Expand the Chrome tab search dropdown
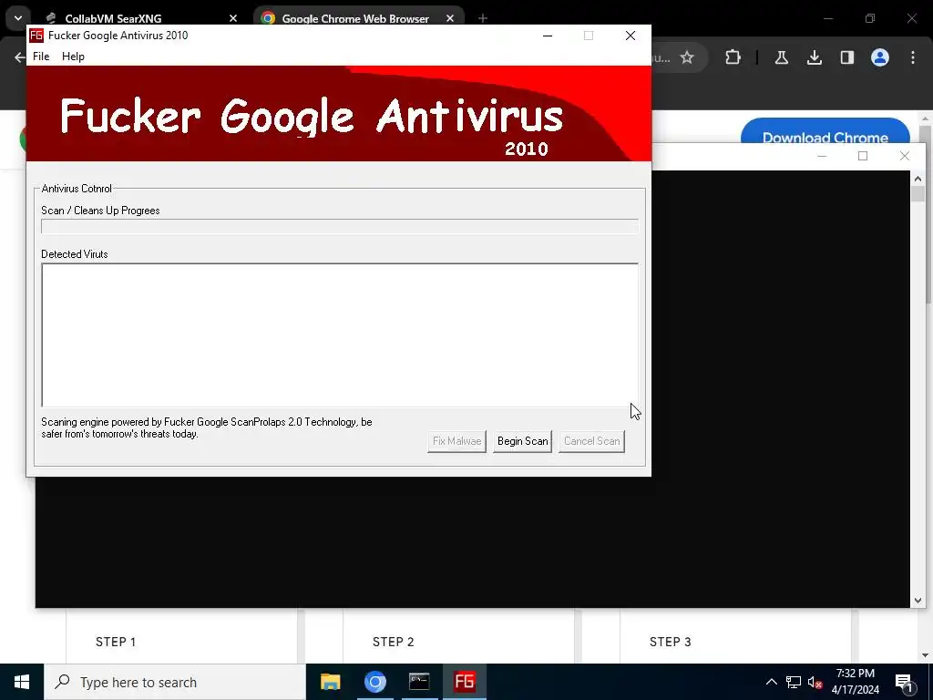 coord(18,18)
